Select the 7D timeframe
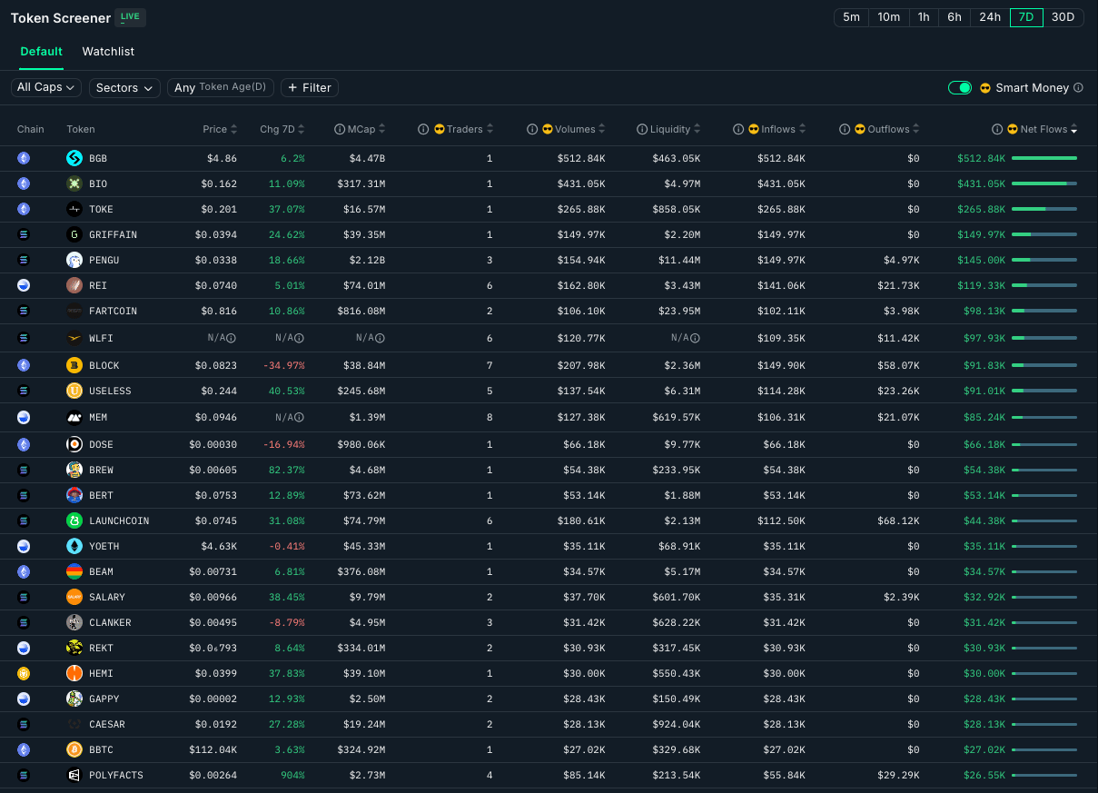This screenshot has width=1098, height=793. [1026, 17]
